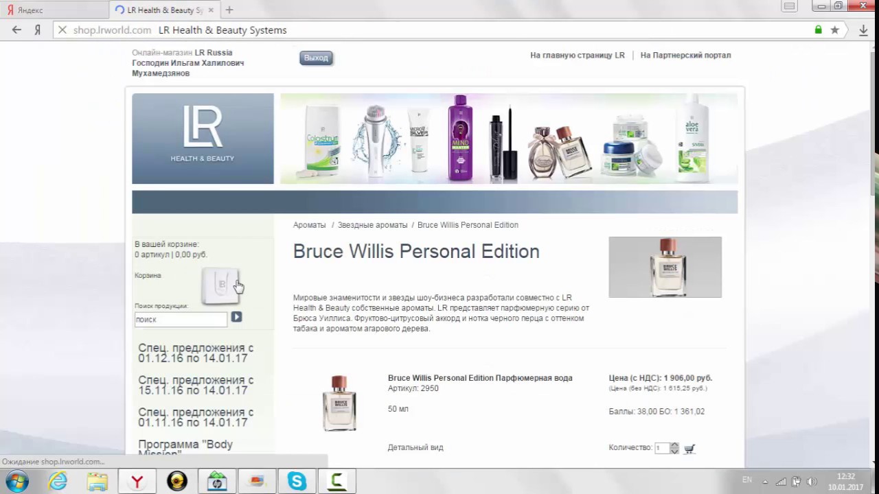Open Windows Explorer folder from the taskbar
Screen dimensions: 879x494
(98, 481)
